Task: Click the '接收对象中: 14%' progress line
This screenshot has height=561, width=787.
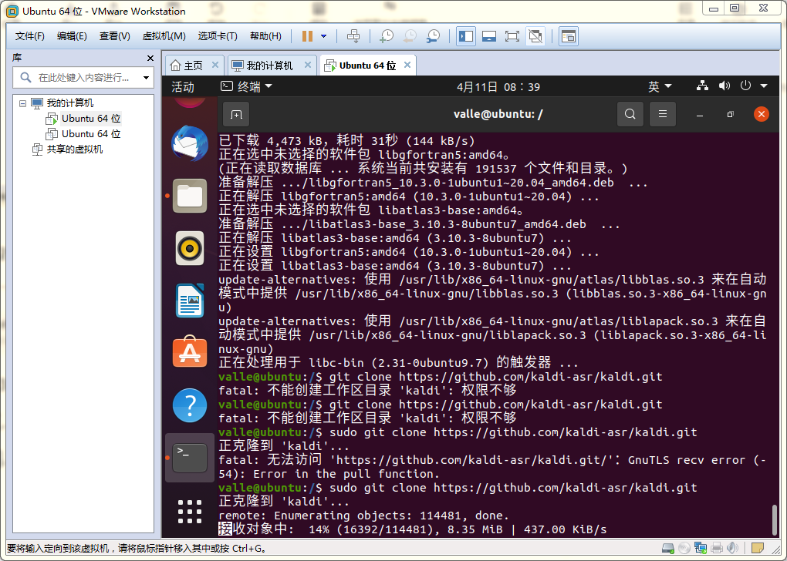Action: point(413,529)
